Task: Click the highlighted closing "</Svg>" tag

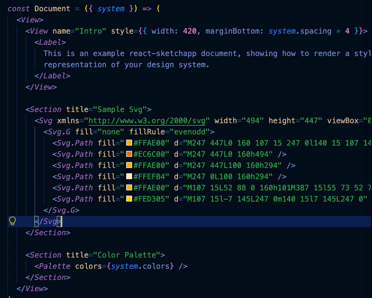Action: [x=48, y=221]
